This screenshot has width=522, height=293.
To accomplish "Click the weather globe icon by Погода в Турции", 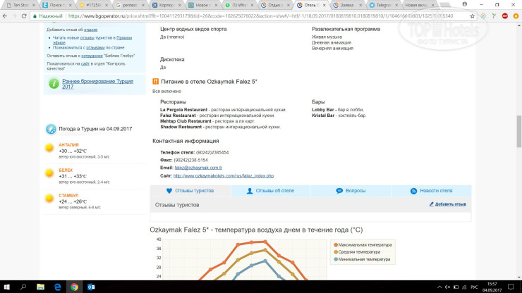I will click(51, 129).
